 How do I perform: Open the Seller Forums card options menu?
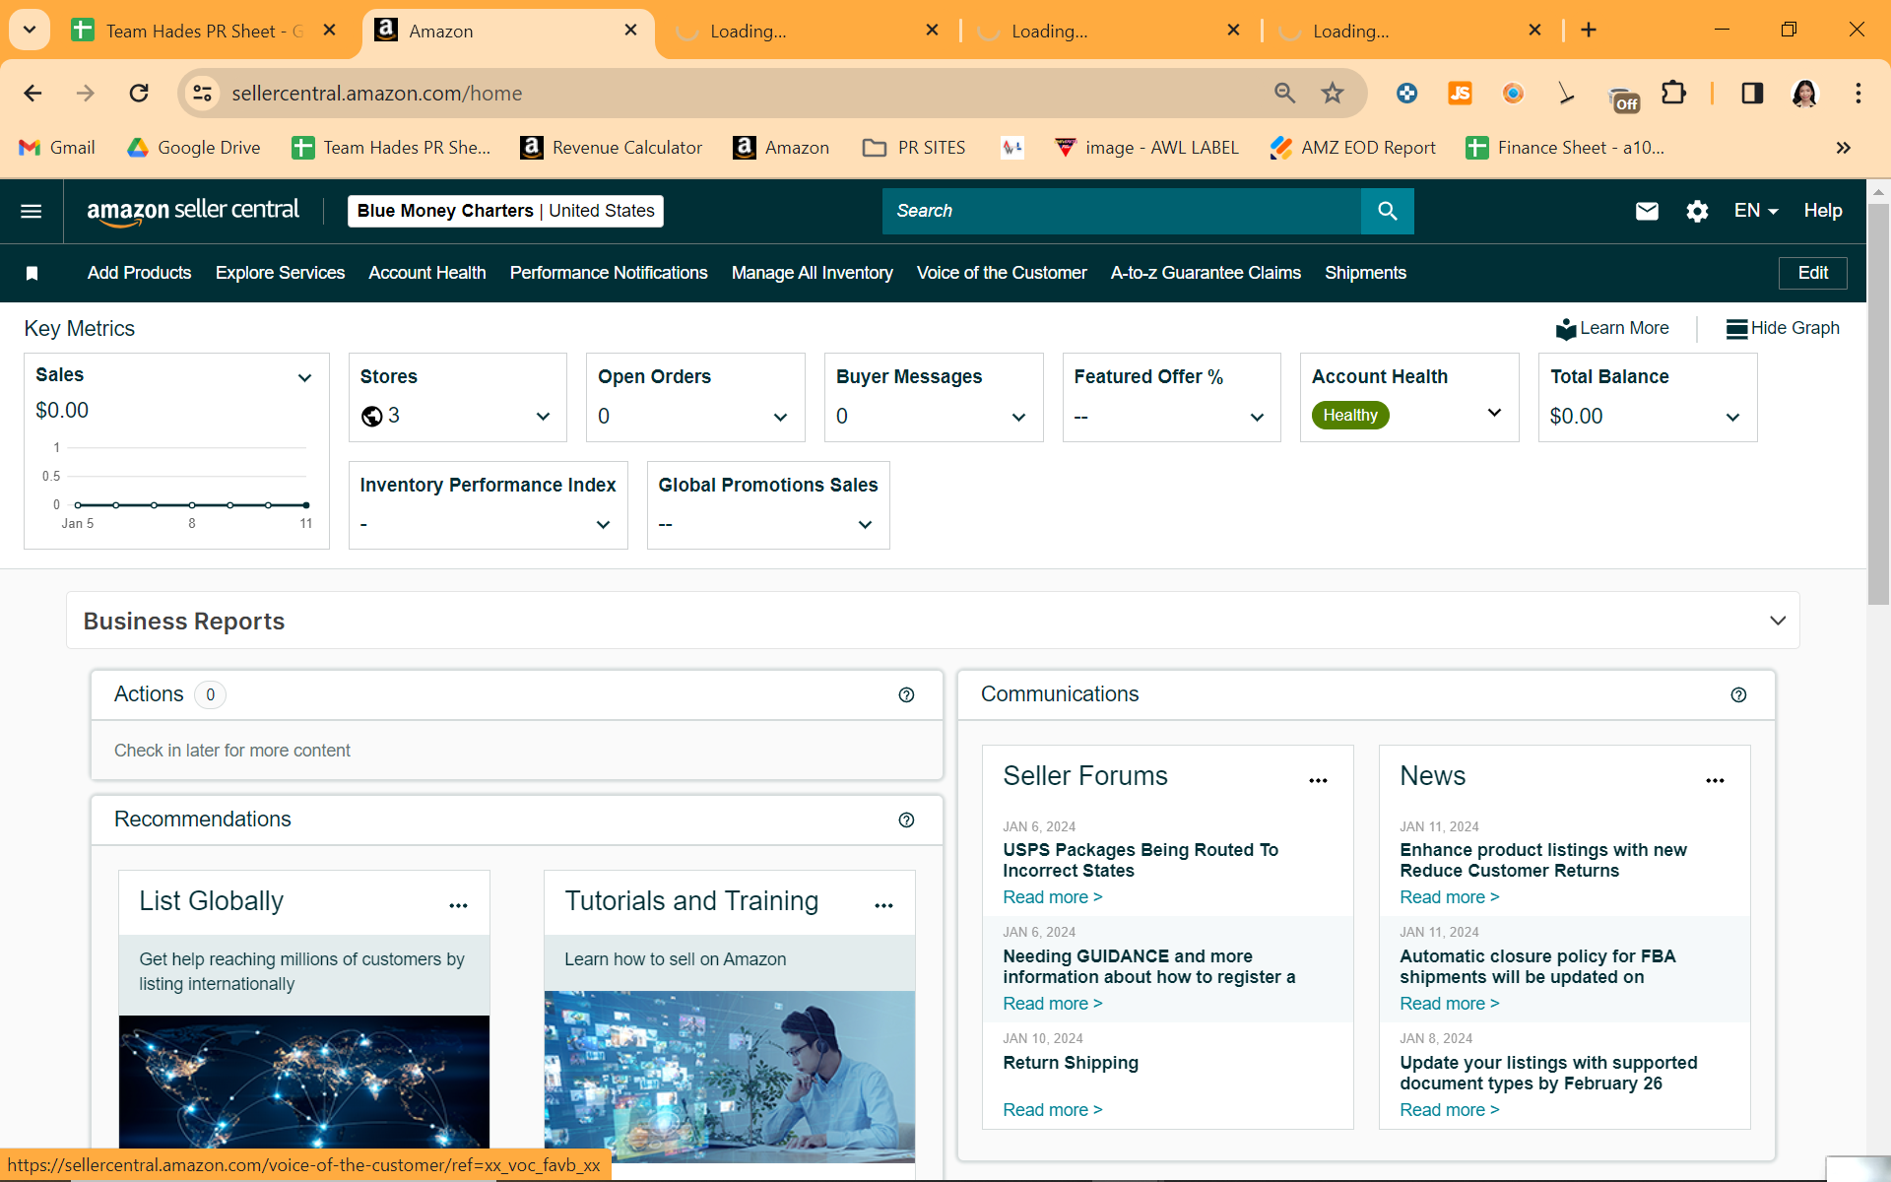(x=1318, y=780)
